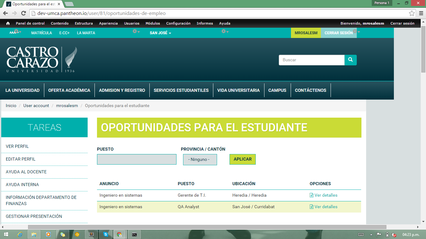Screen dimensions: 426x239
Task: Open Skype from the taskbar
Action: 106,234
